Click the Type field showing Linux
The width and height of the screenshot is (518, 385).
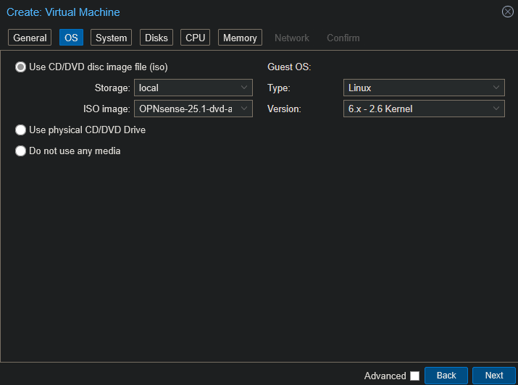click(x=416, y=88)
